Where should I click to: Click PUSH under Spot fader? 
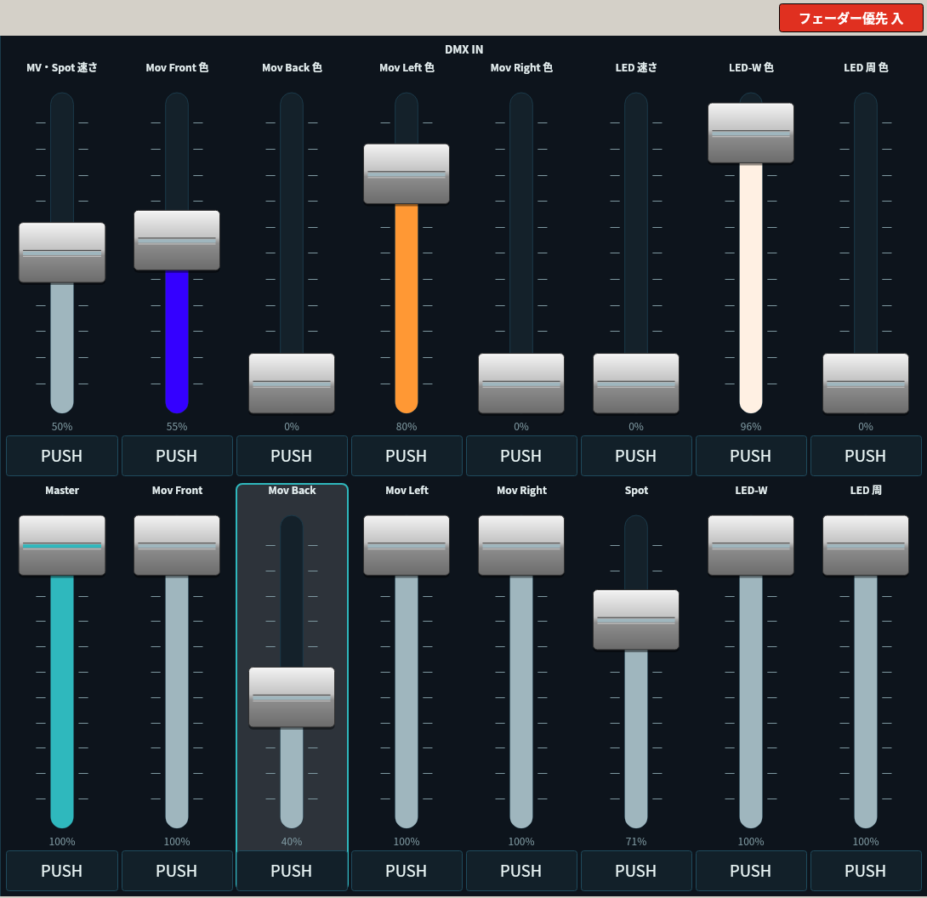[636, 871]
